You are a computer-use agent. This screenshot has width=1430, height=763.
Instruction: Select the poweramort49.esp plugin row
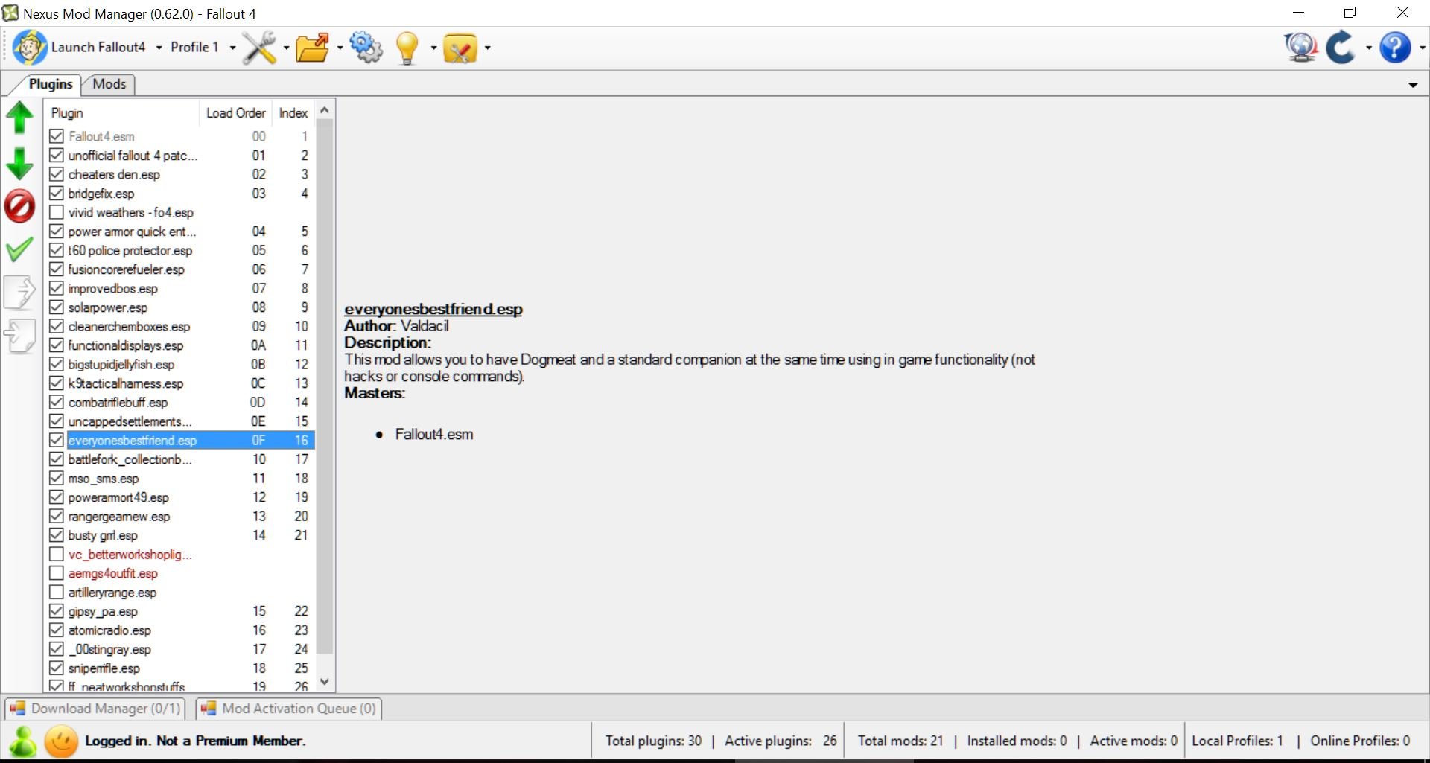(180, 497)
